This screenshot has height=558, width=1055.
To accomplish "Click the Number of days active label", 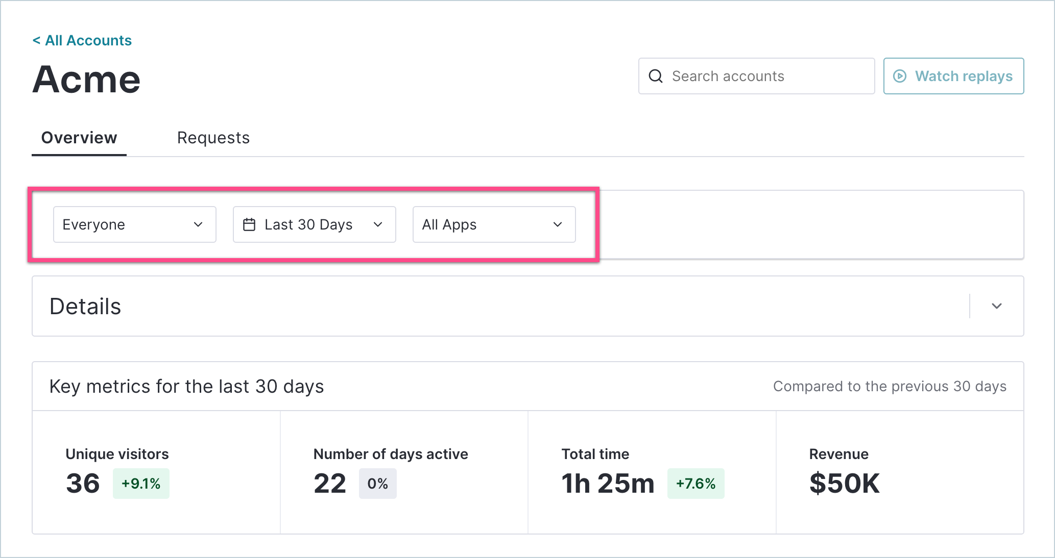I will [391, 454].
